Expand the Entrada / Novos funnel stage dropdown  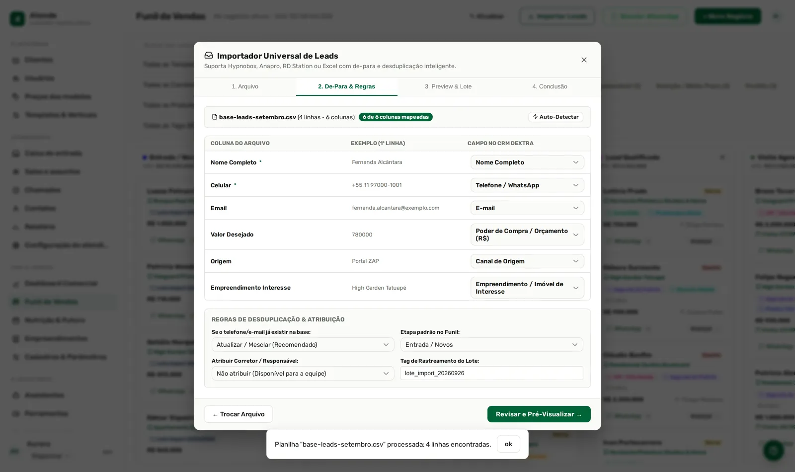tap(491, 345)
